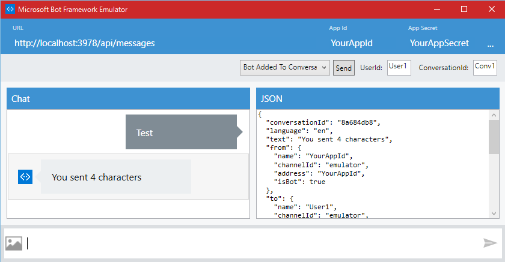This screenshot has width=505, height=262.
Task: Click the Bot Framework Emulator title bar icon
Action: (10, 9)
